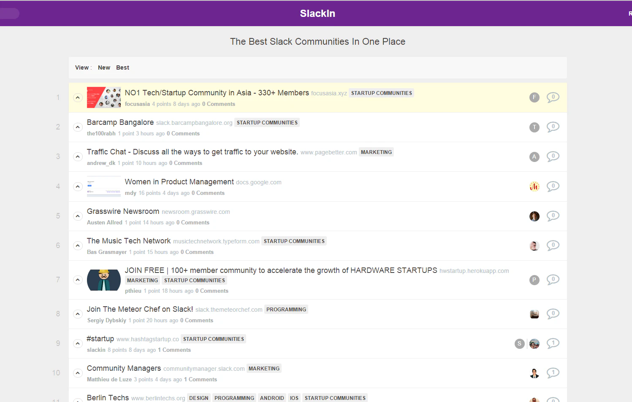This screenshot has height=402, width=632.
Task: Open comments bubble for HARDWARE STARTUPS post
Action: click(553, 280)
